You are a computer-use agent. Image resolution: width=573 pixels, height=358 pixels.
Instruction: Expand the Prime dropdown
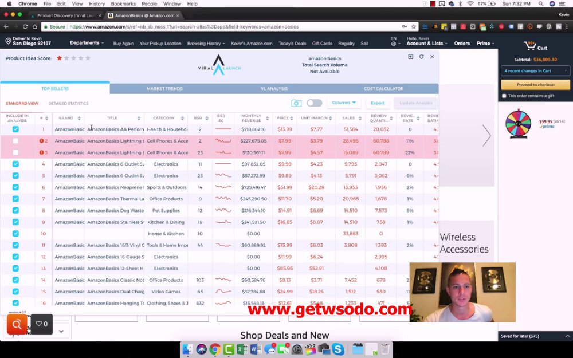tap(485, 43)
